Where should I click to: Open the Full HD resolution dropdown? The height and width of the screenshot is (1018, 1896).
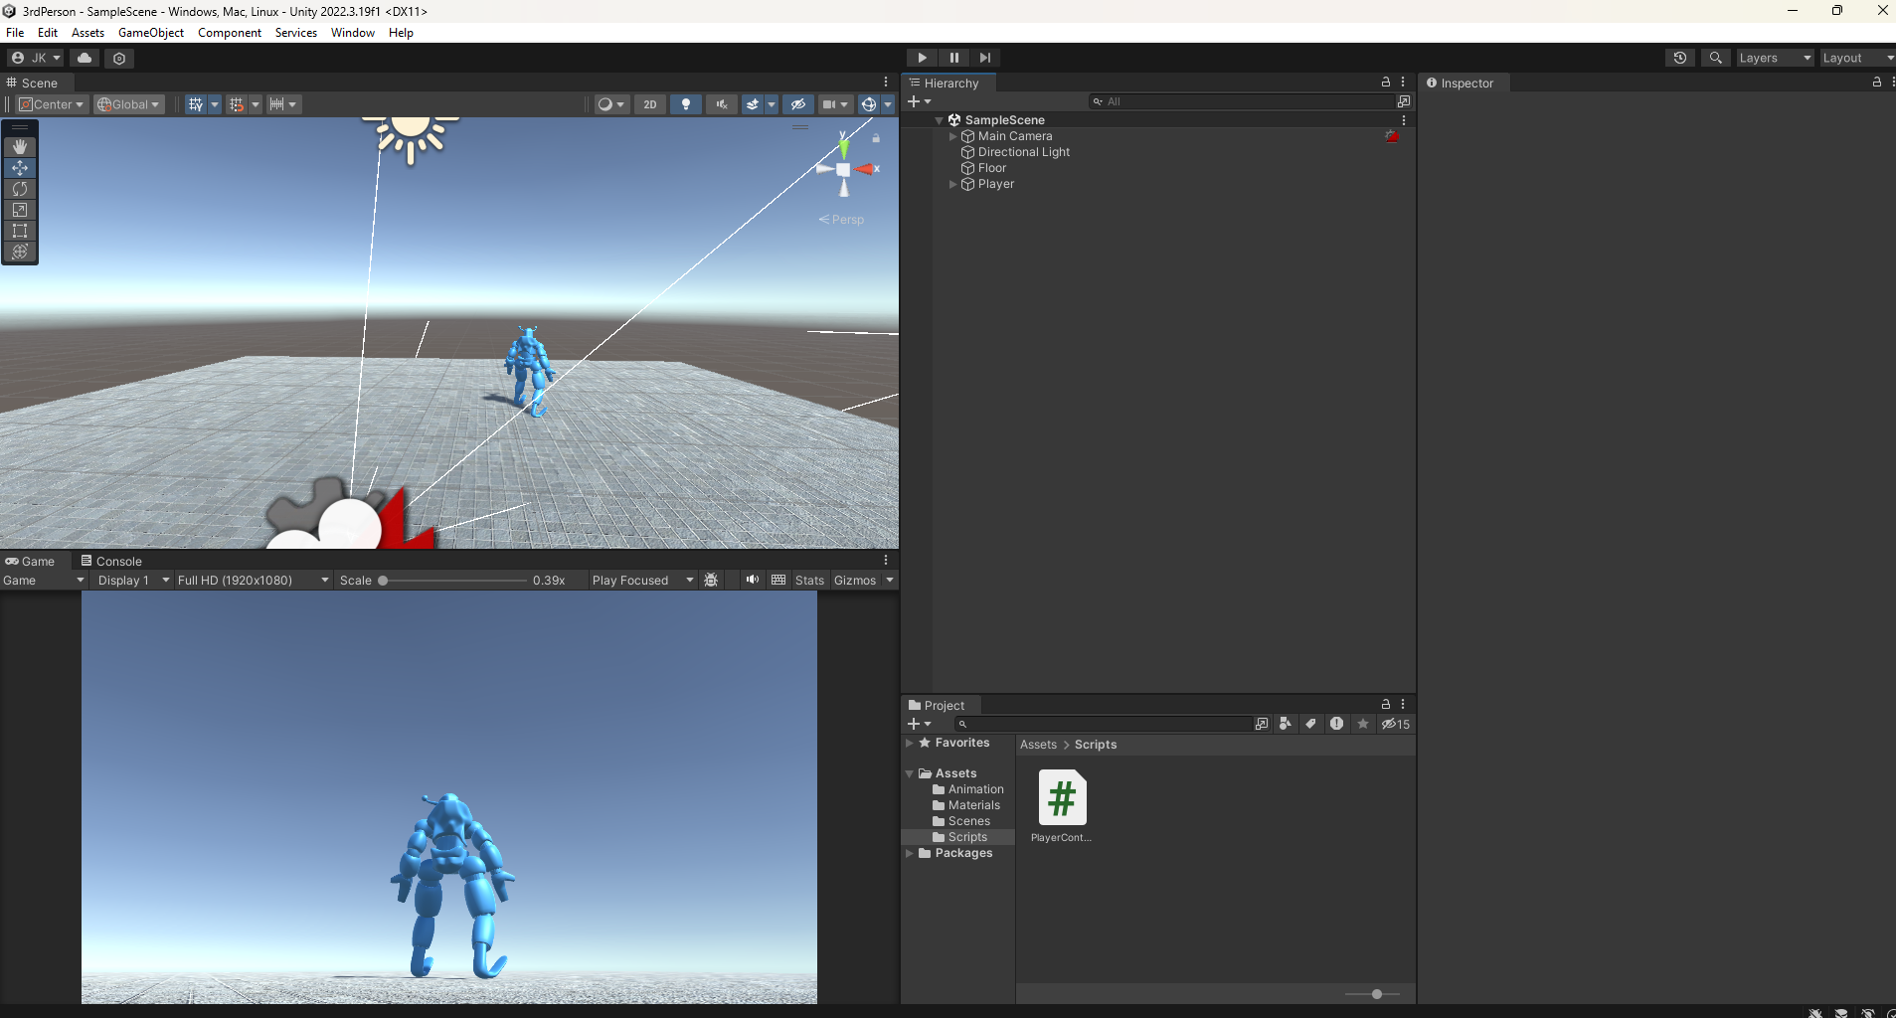(253, 581)
